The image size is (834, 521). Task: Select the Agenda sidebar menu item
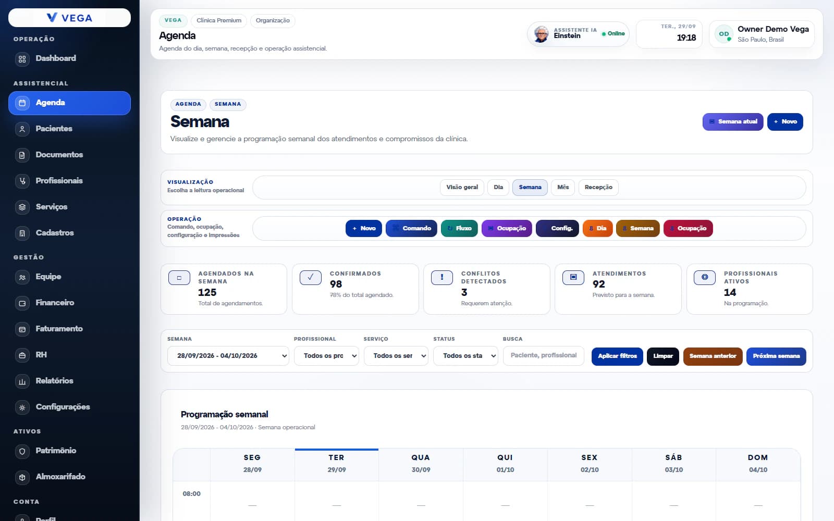[69, 103]
